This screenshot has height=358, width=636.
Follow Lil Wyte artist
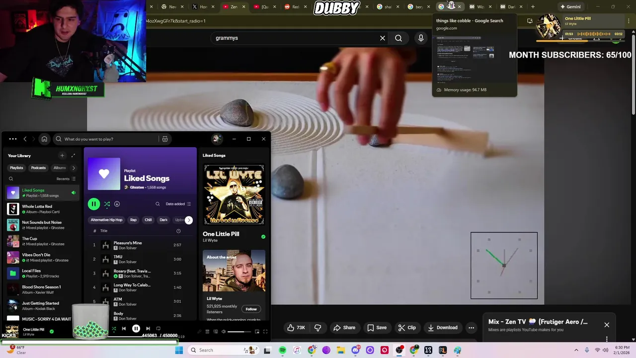click(251, 309)
